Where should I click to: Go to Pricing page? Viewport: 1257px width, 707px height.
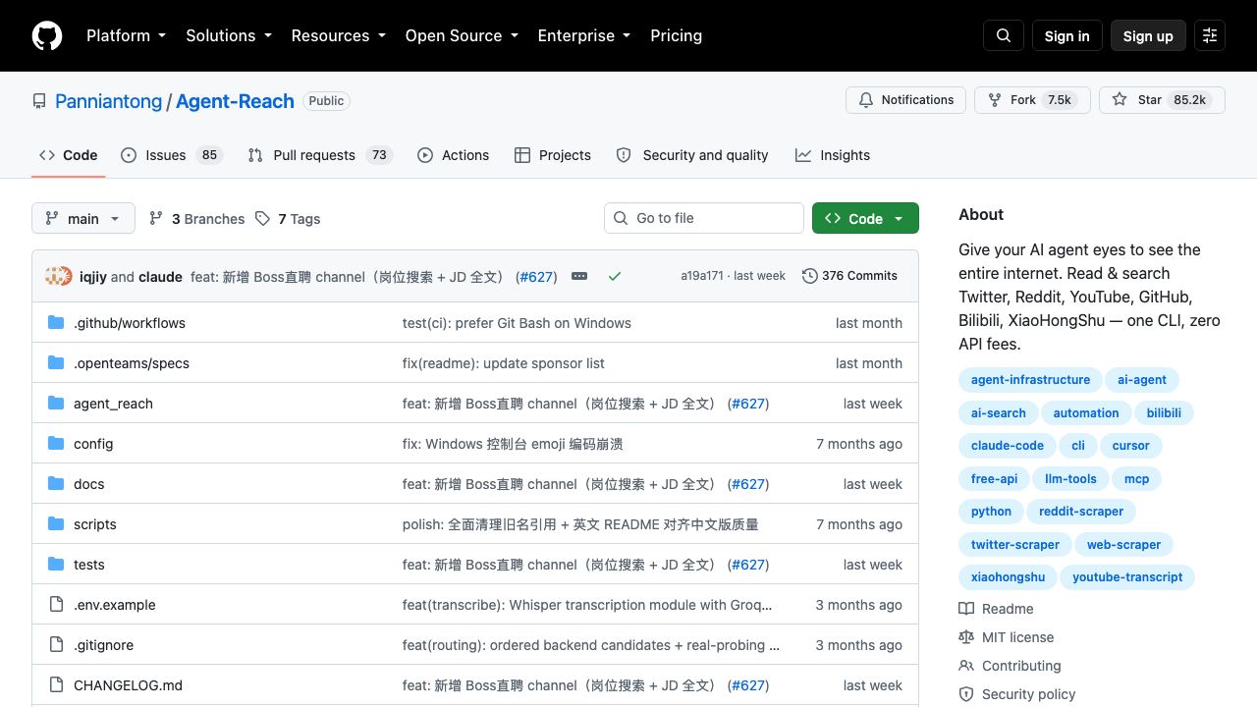[676, 35]
